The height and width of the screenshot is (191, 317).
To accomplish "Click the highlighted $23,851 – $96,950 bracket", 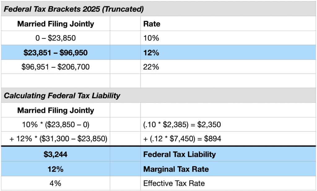I will (x=56, y=53).
